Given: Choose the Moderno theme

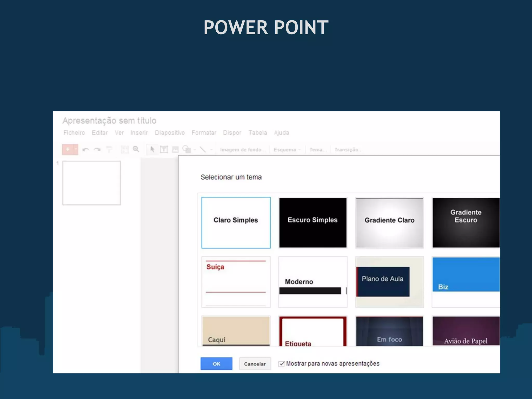Looking at the screenshot, I should (313, 282).
